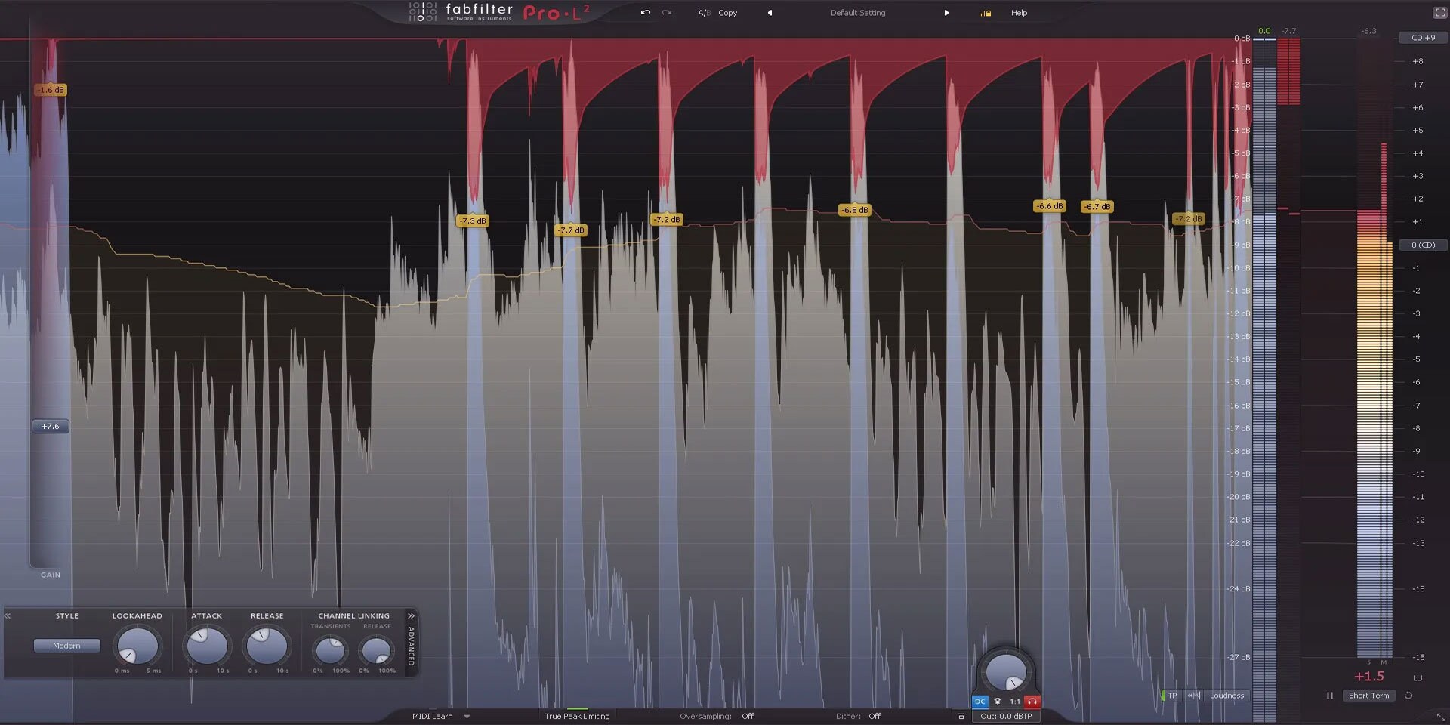The width and height of the screenshot is (1450, 725).
Task: Click the 0.0 peak level readout
Action: coord(1264,31)
